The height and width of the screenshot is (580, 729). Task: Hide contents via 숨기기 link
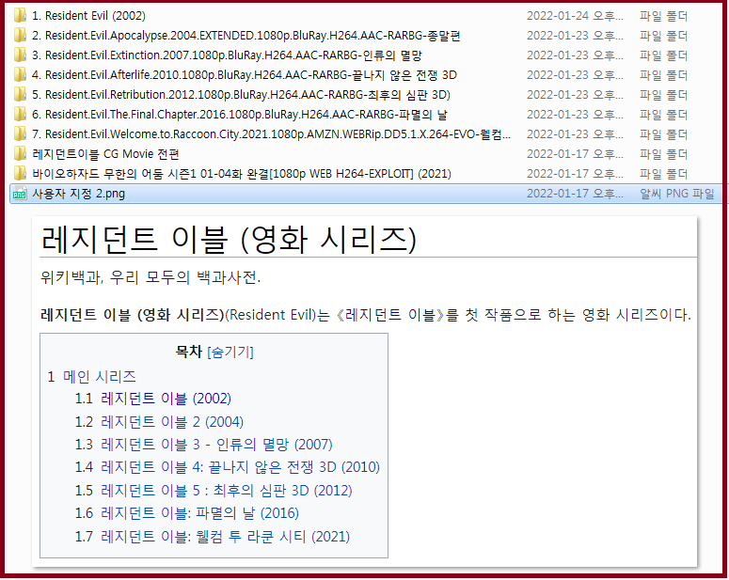230,352
